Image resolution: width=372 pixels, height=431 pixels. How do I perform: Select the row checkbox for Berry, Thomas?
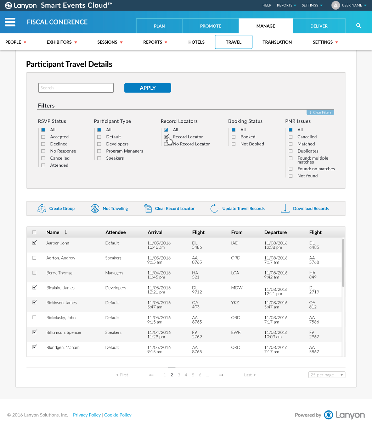pyautogui.click(x=34, y=273)
